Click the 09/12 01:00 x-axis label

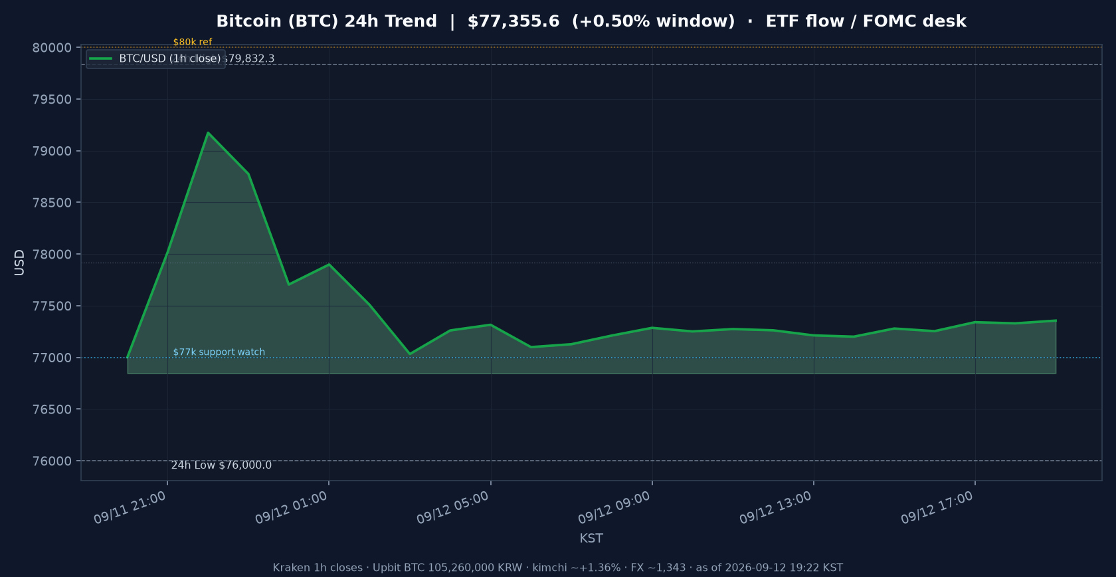[292, 508]
